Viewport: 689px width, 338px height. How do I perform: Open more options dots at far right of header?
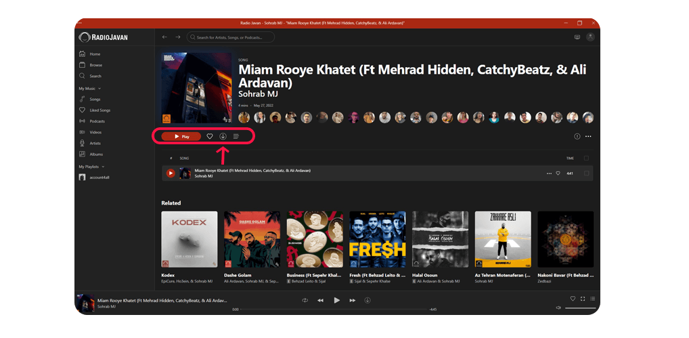coord(588,136)
